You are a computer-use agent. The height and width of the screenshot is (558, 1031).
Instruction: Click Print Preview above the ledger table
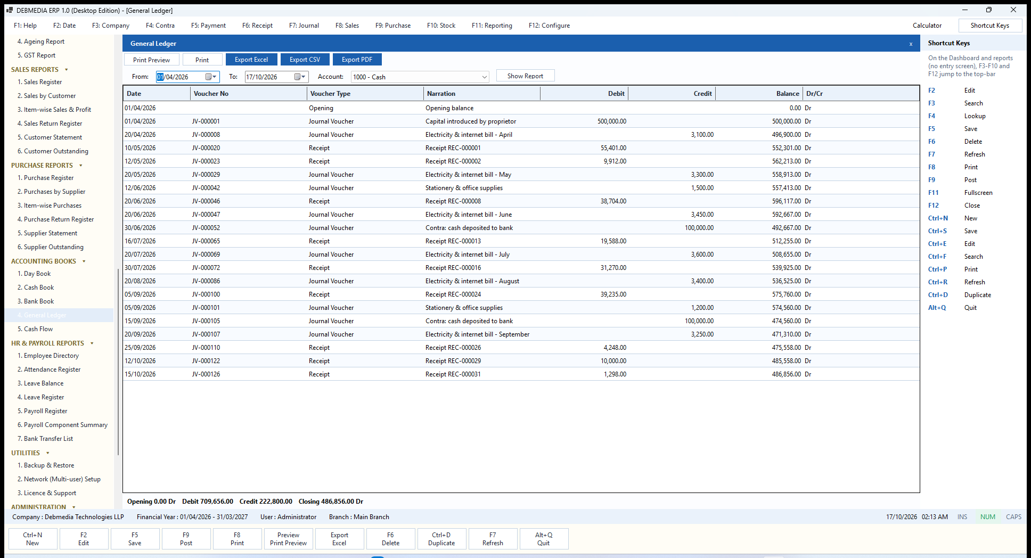[152, 60]
